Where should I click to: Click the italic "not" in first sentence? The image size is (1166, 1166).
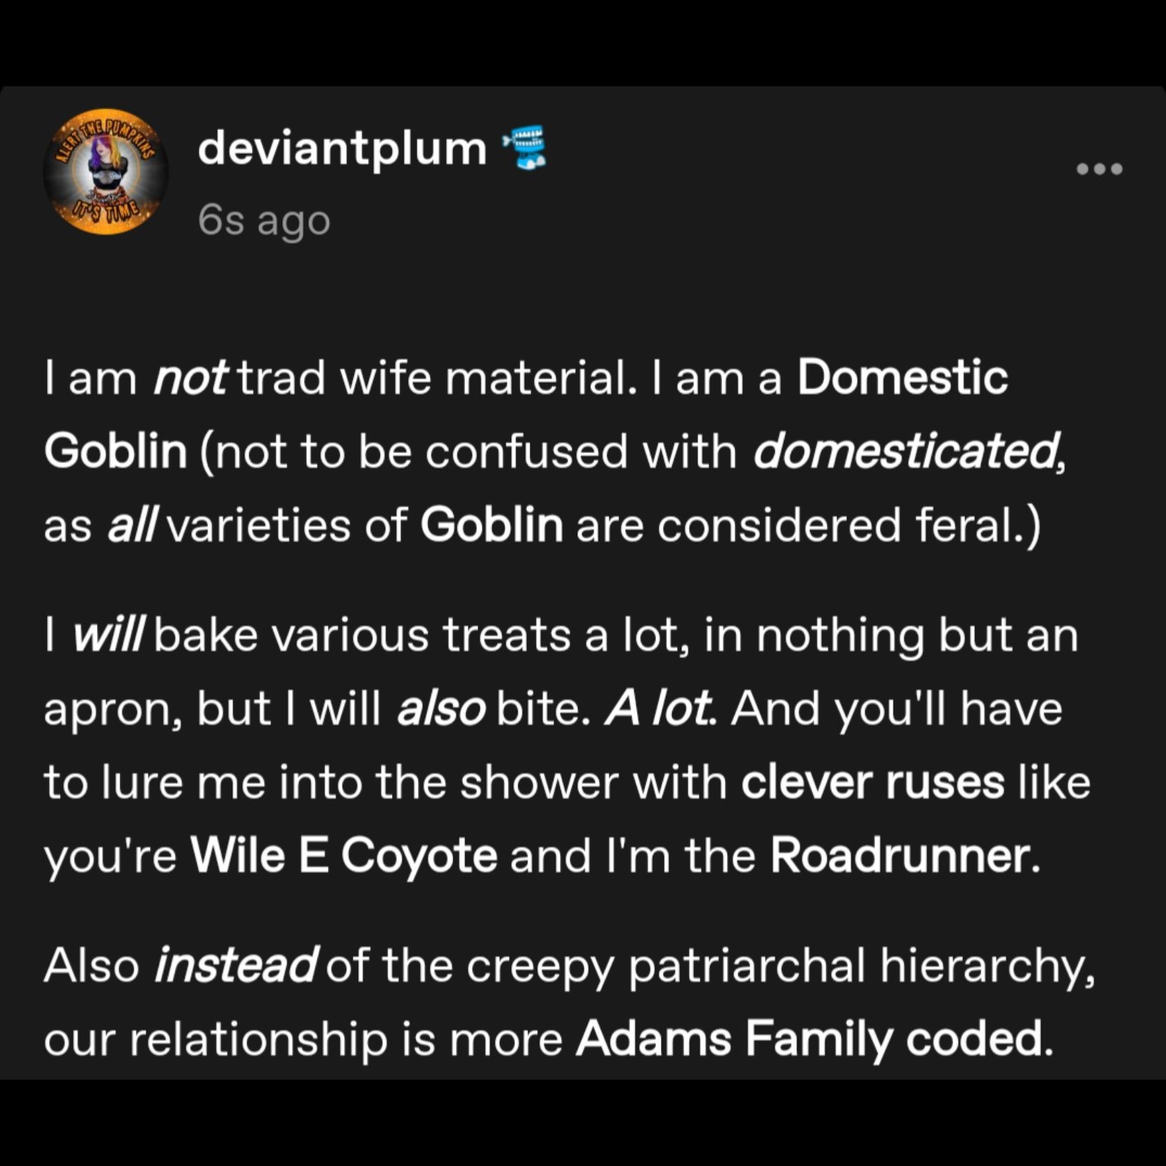(190, 378)
